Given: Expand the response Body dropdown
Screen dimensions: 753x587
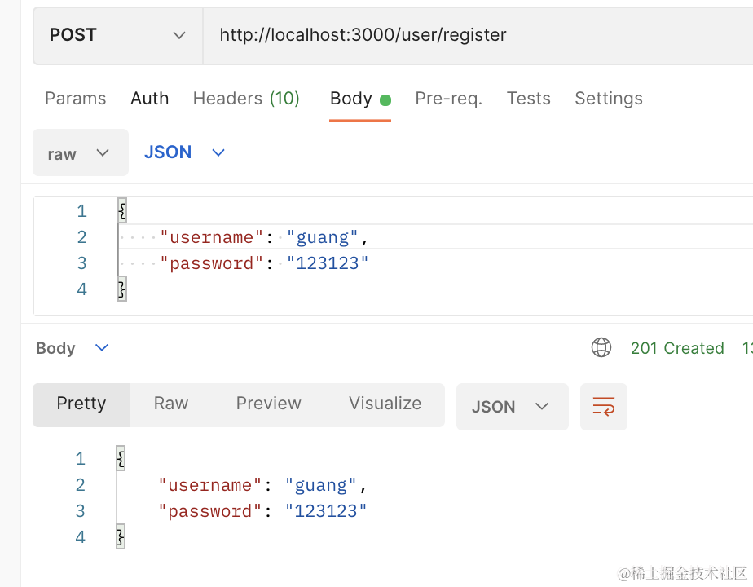Looking at the screenshot, I should pos(72,348).
